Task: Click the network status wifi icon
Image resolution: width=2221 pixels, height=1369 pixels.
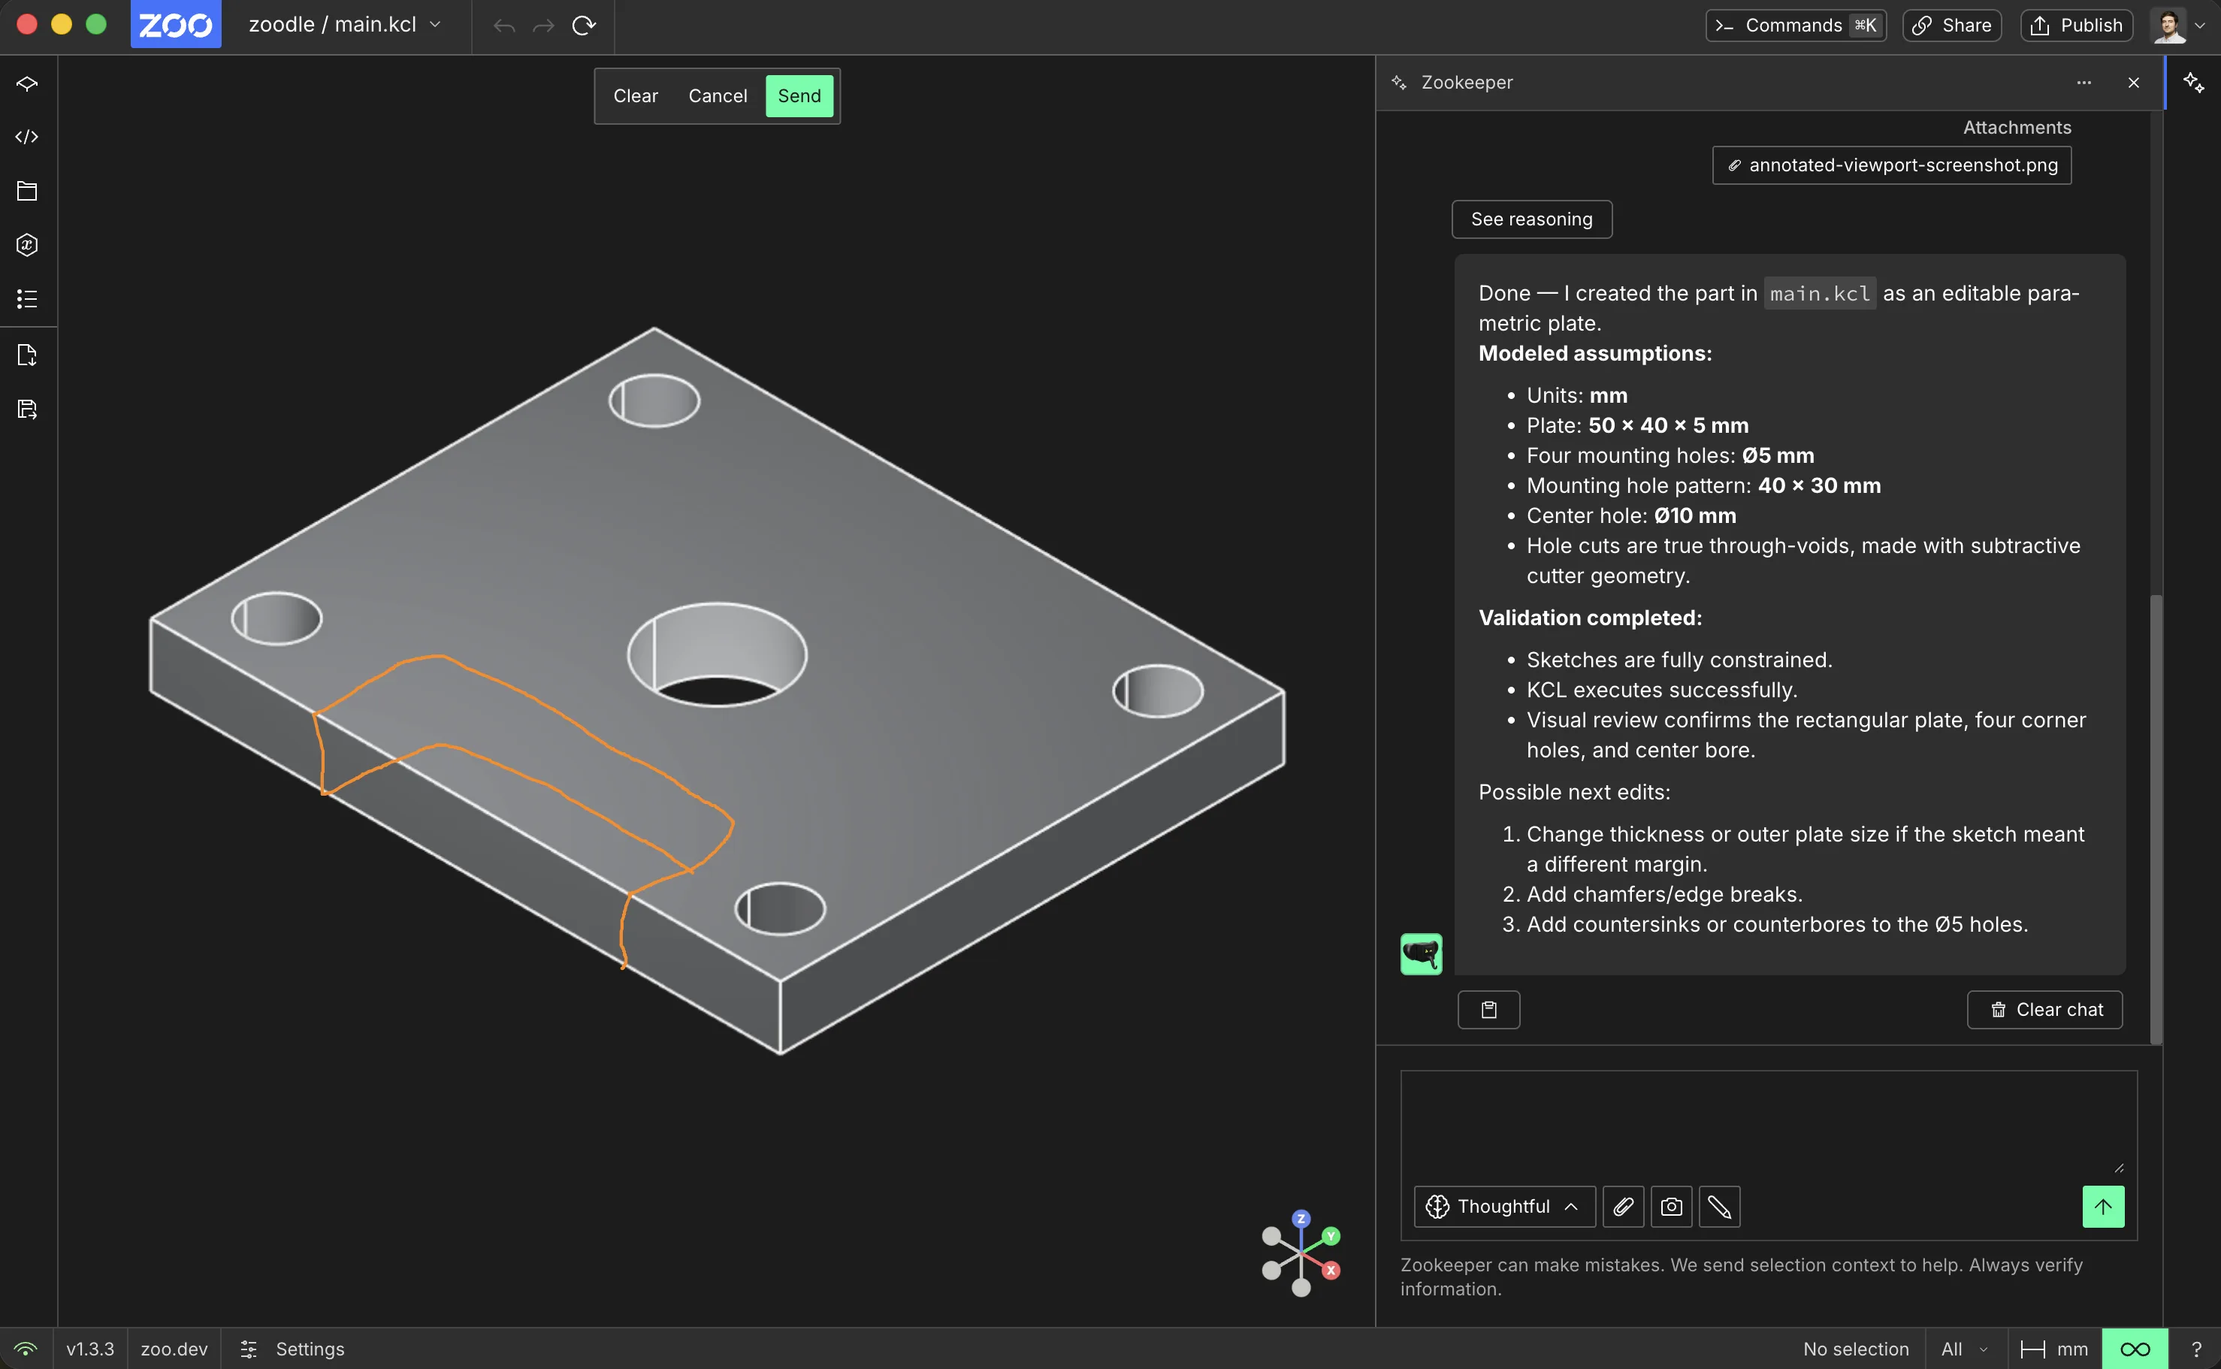Action: tap(26, 1349)
